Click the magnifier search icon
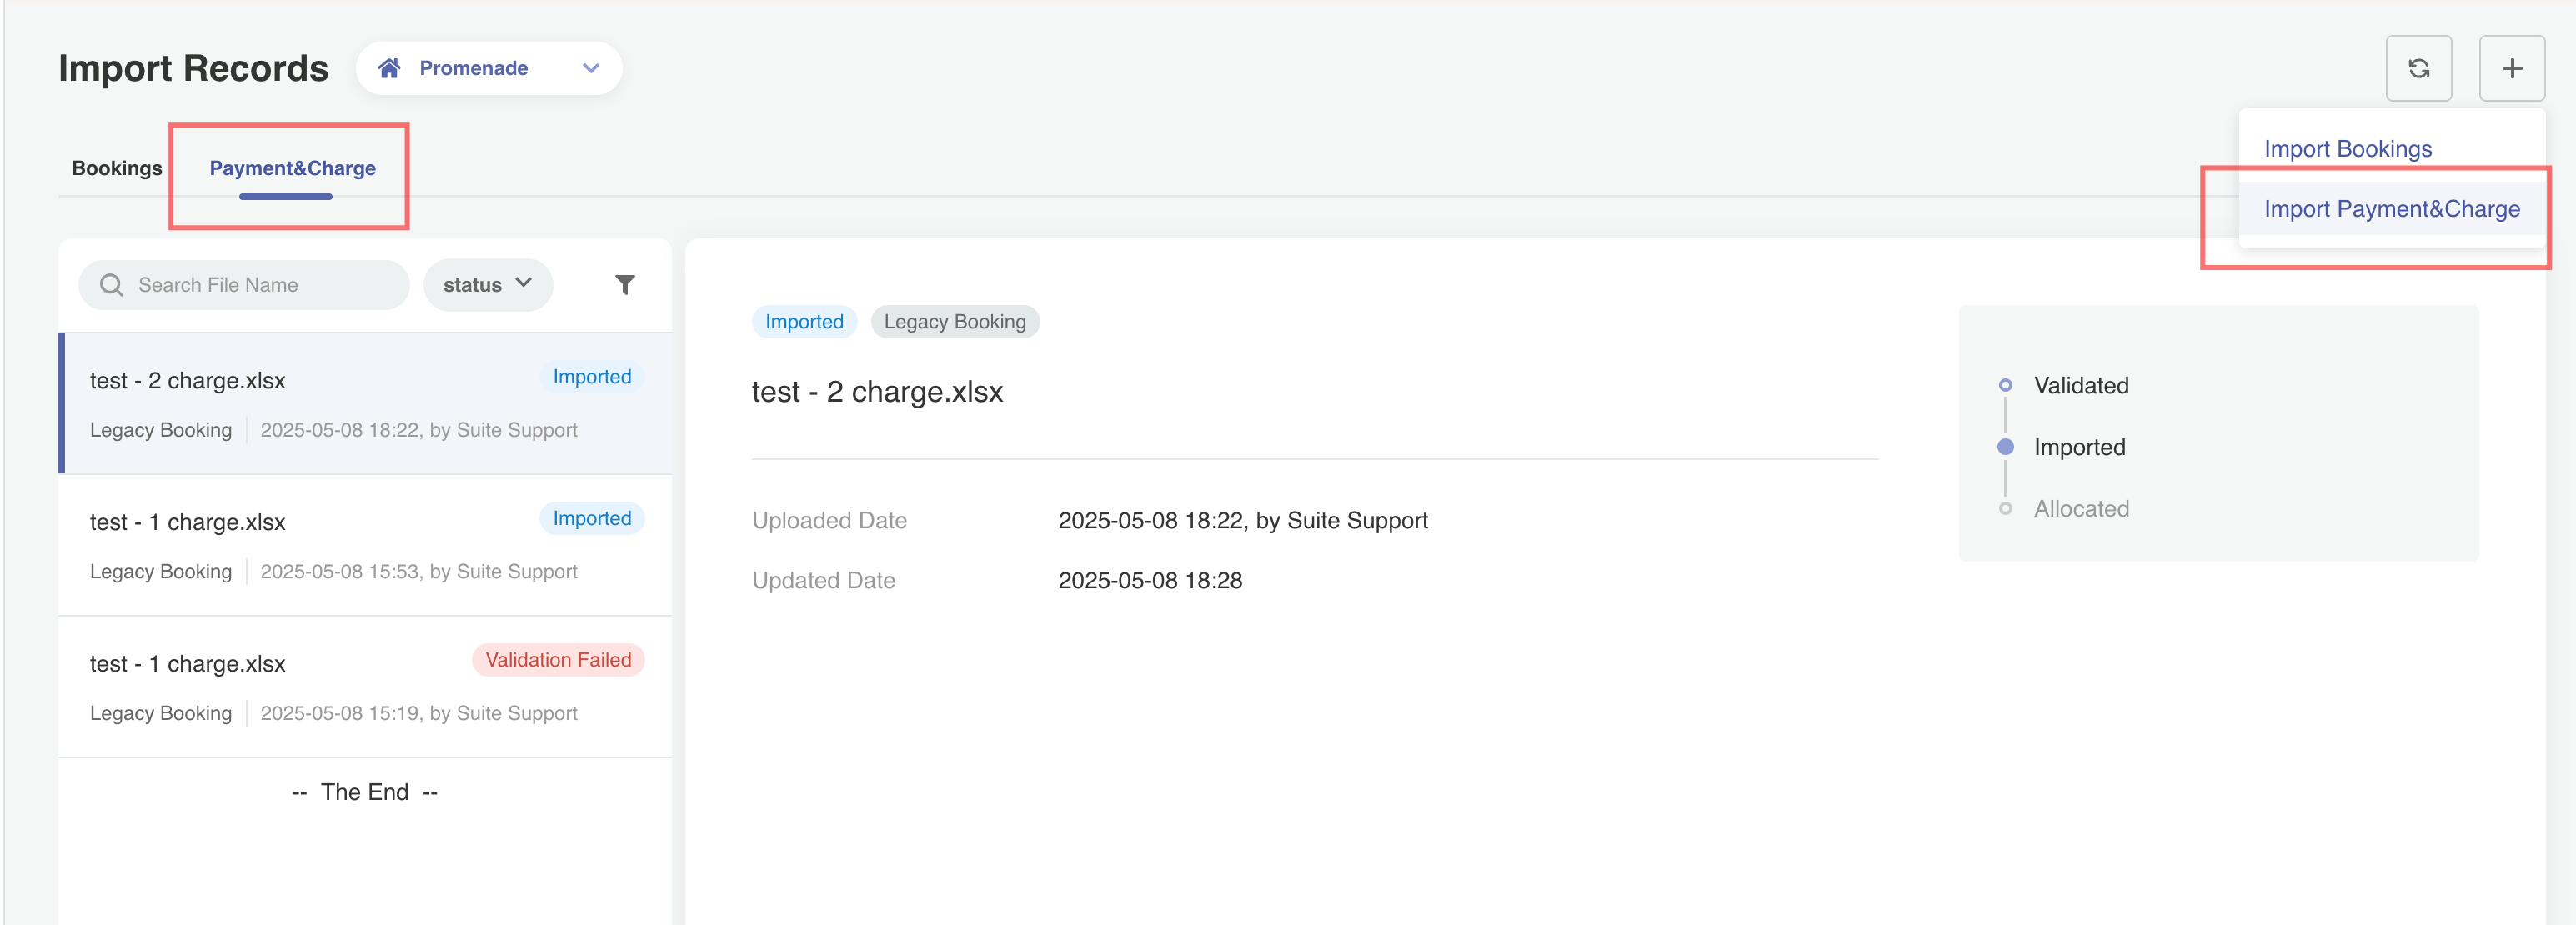 112,285
